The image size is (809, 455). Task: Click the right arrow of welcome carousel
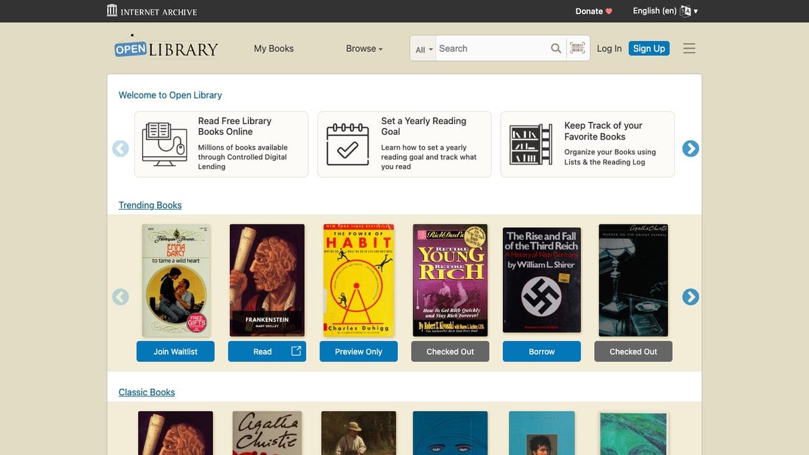tap(690, 148)
